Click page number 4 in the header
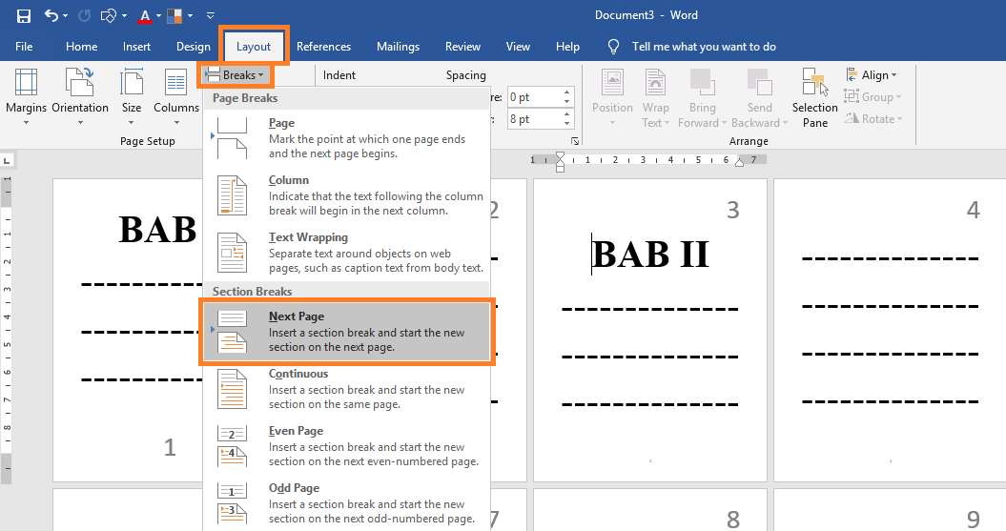The height and width of the screenshot is (531, 1006). point(974,210)
